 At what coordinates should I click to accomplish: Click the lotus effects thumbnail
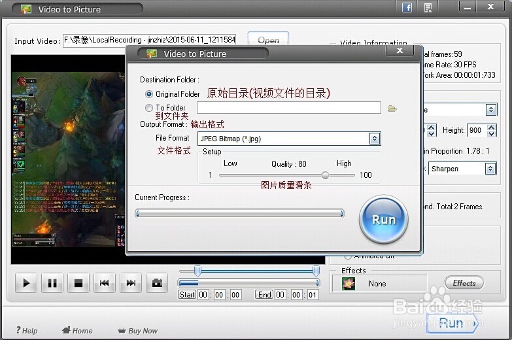pyautogui.click(x=349, y=284)
